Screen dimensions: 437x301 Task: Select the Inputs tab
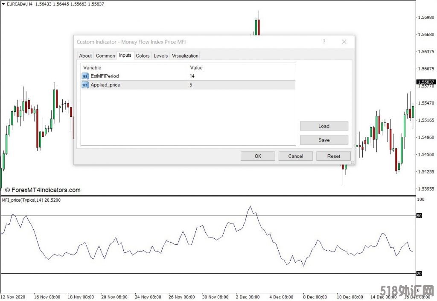coord(125,55)
